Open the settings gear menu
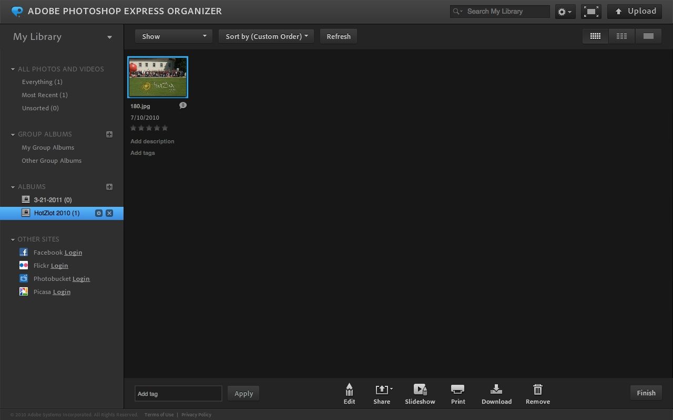Screen dimensions: 673x420 click(565, 12)
